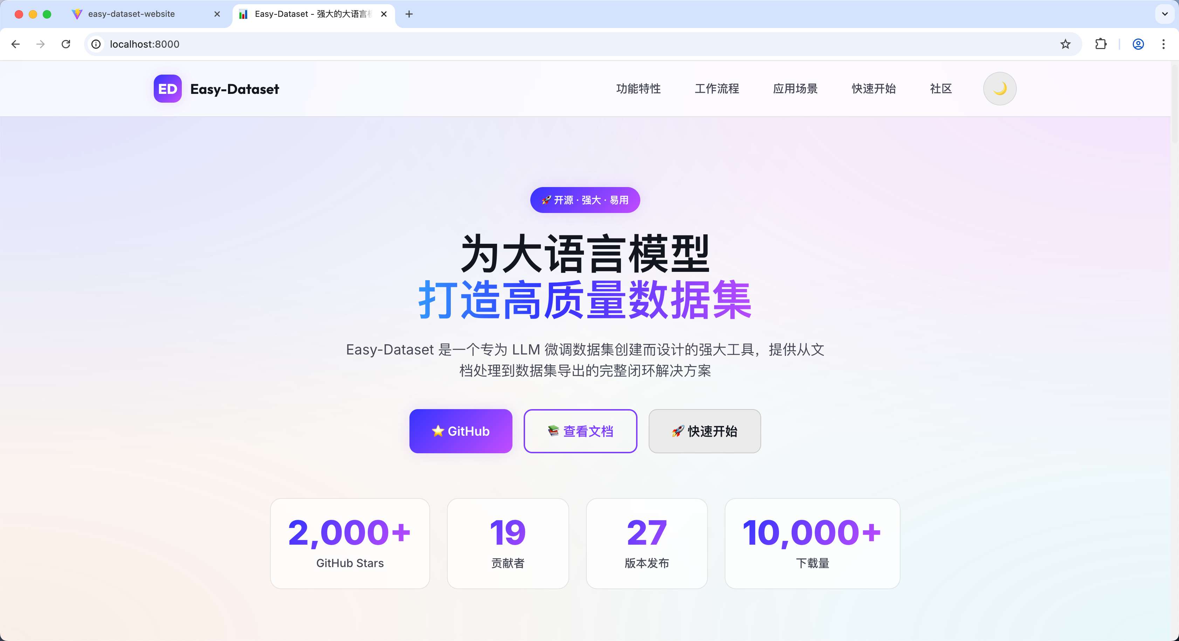Click the GitHub star button

[461, 431]
